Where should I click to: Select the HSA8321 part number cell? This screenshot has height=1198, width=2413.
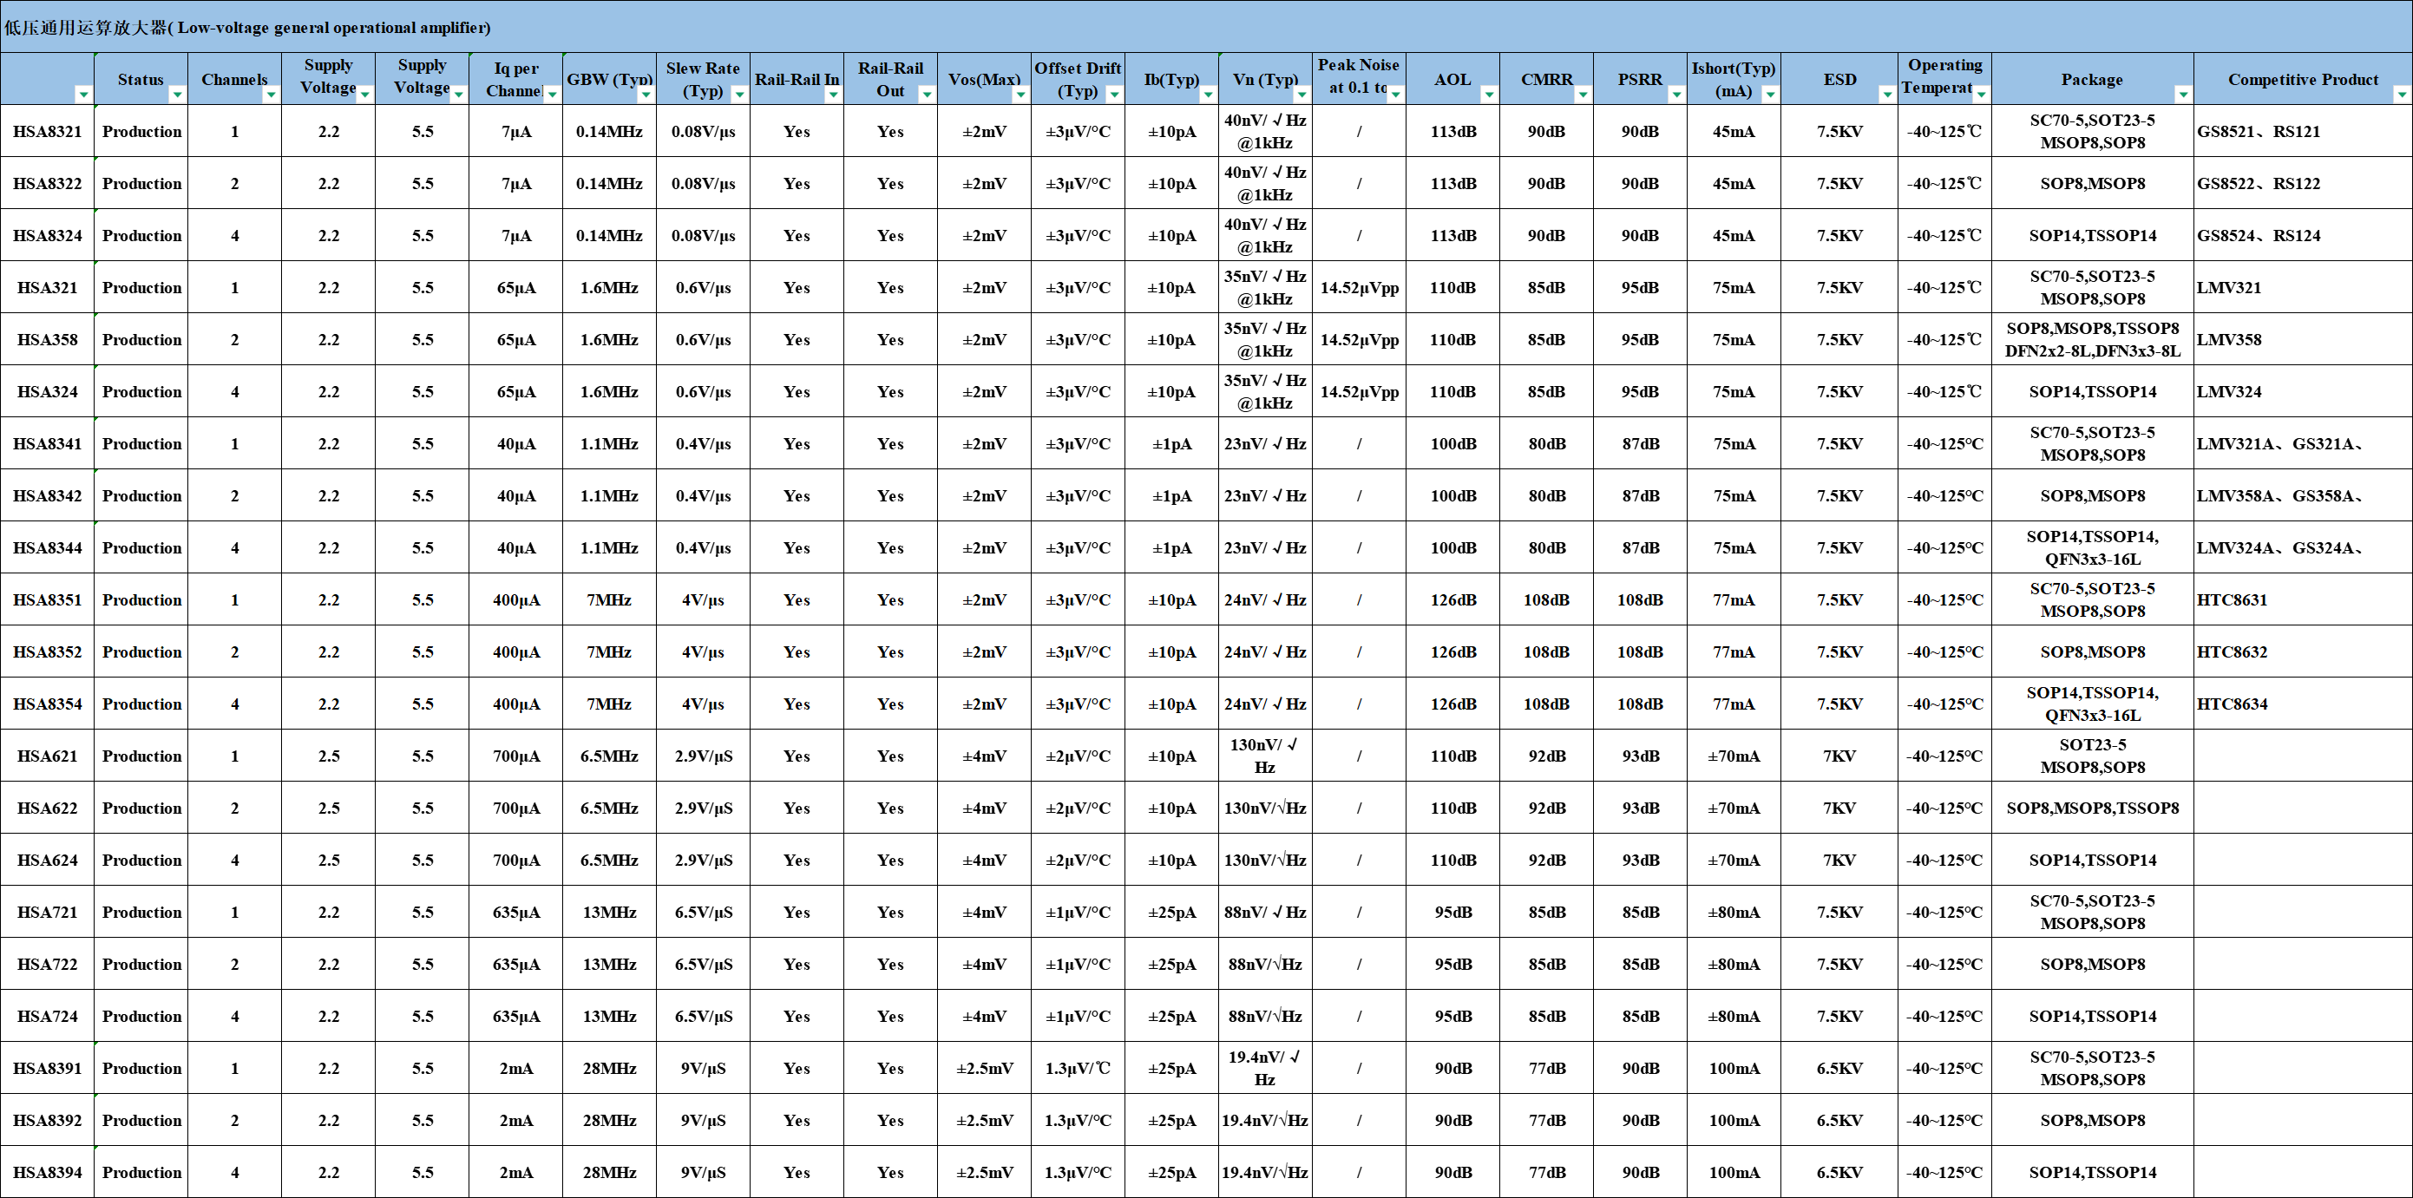[47, 131]
